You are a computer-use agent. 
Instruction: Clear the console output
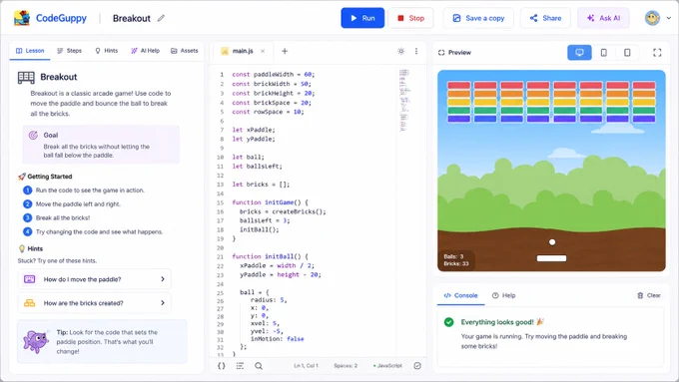click(x=649, y=295)
